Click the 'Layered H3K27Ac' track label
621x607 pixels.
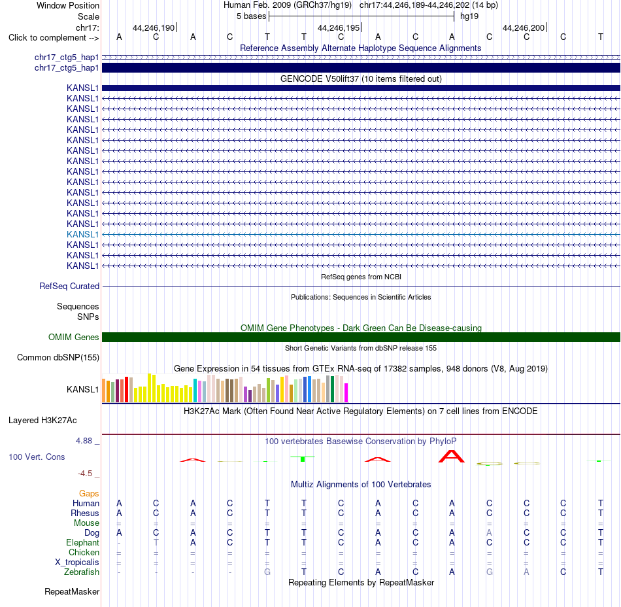[42, 421]
